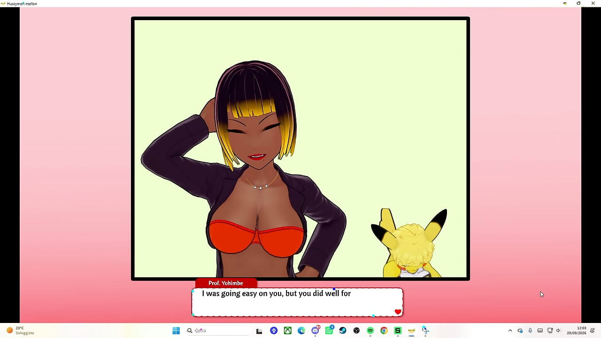The width and height of the screenshot is (601, 338).
Task: Maximize or restore the game window
Action: (578, 3)
